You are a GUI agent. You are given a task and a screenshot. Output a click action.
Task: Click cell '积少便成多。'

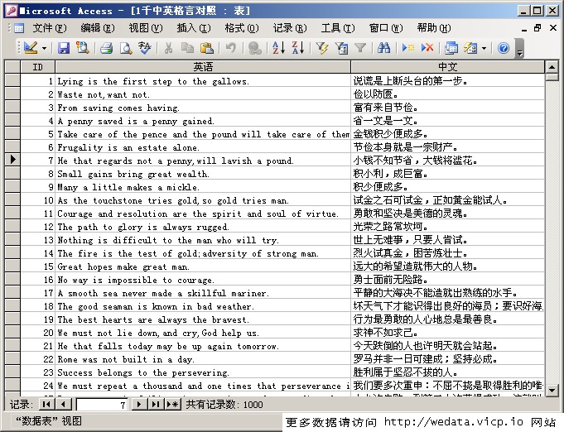pos(448,187)
